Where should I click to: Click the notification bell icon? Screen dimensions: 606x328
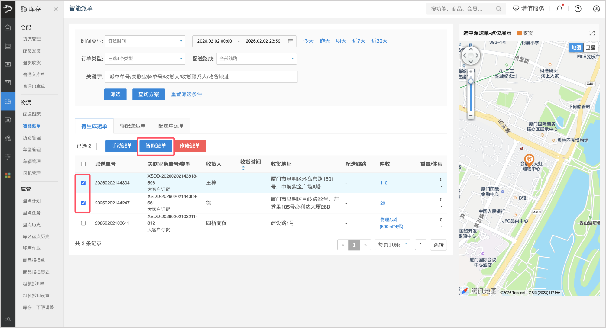click(x=559, y=9)
